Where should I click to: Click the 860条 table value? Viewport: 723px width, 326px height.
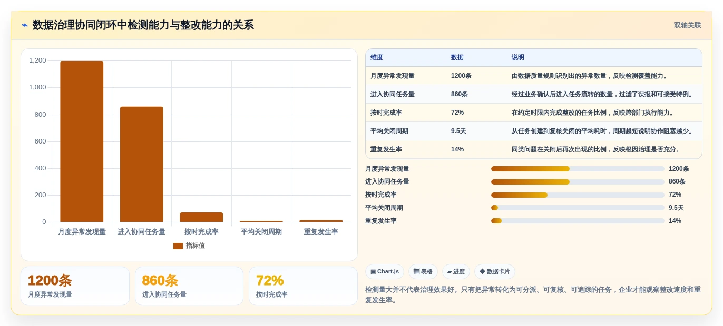point(460,94)
